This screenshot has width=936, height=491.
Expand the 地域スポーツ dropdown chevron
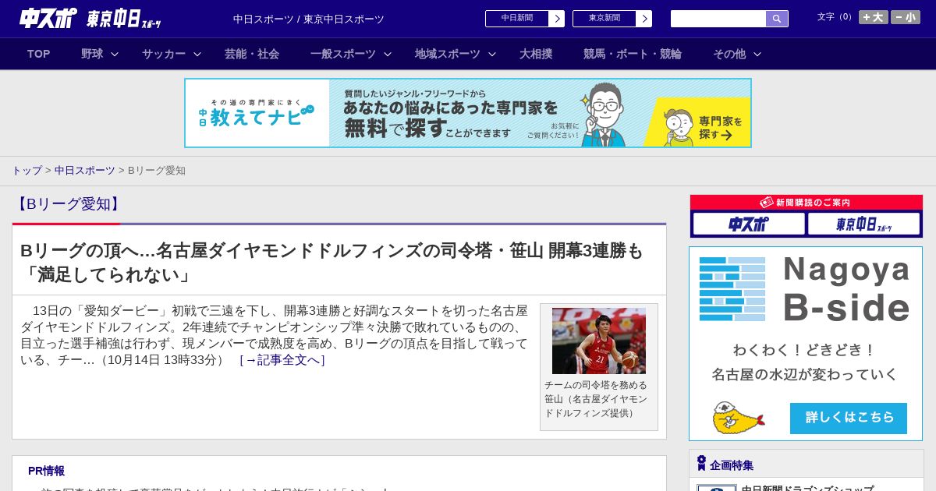[492, 54]
